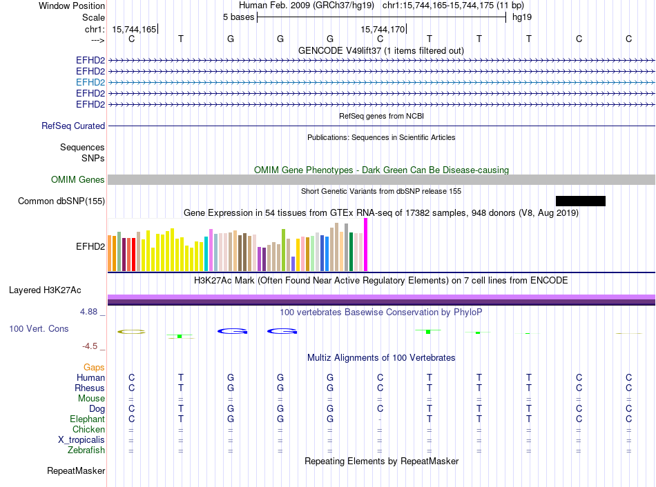Click the chr1:15,744,165-15,744,175 position text
656x487 pixels.
453,6
